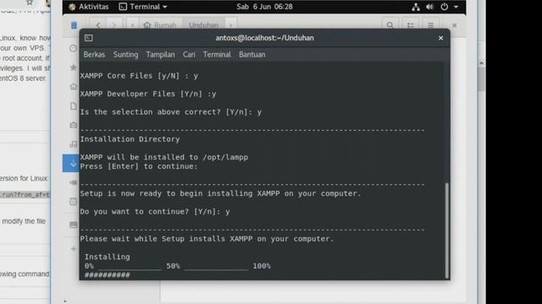
Task: Open the Bantuan menu
Action: click(252, 54)
